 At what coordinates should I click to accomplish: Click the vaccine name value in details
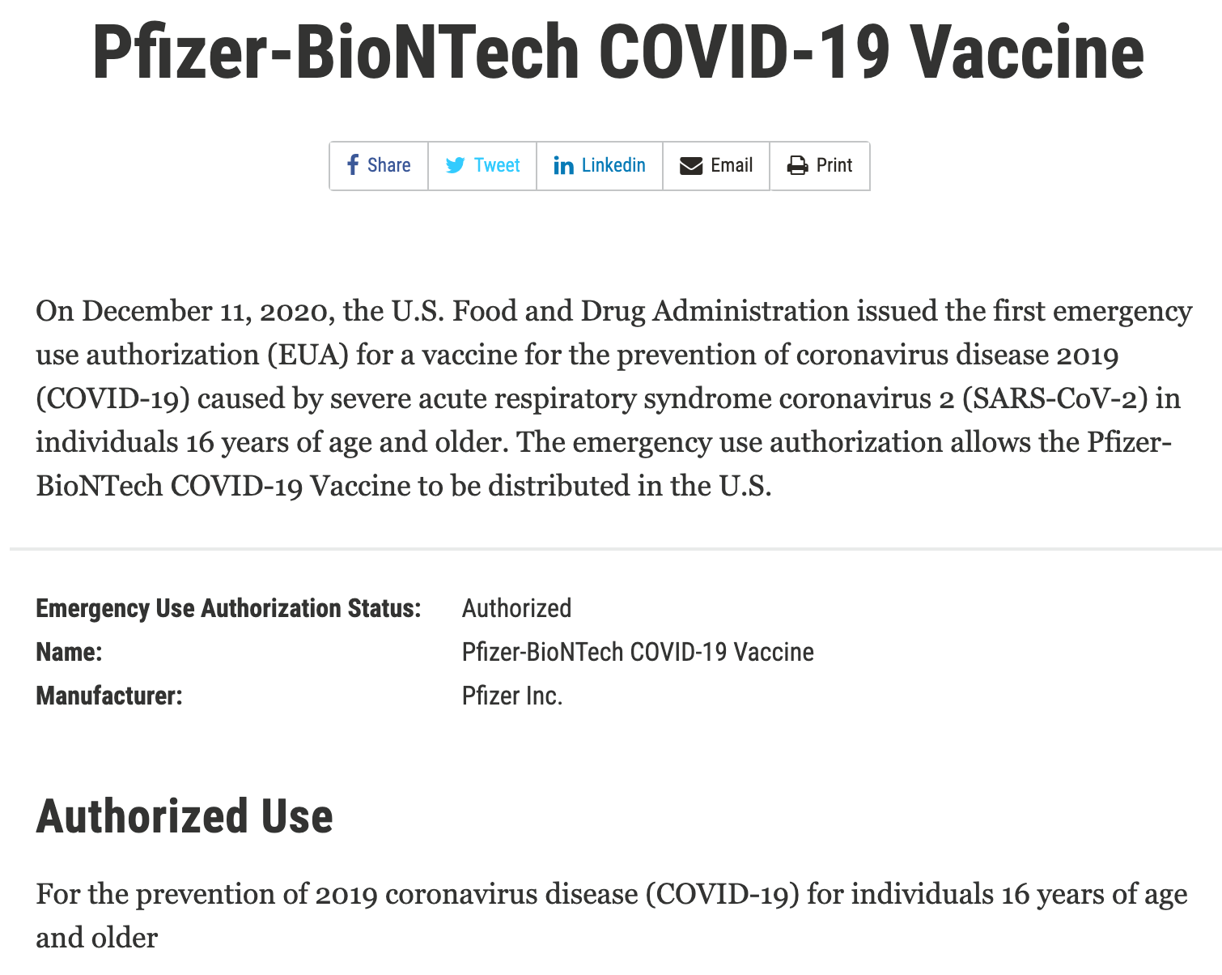click(x=638, y=652)
